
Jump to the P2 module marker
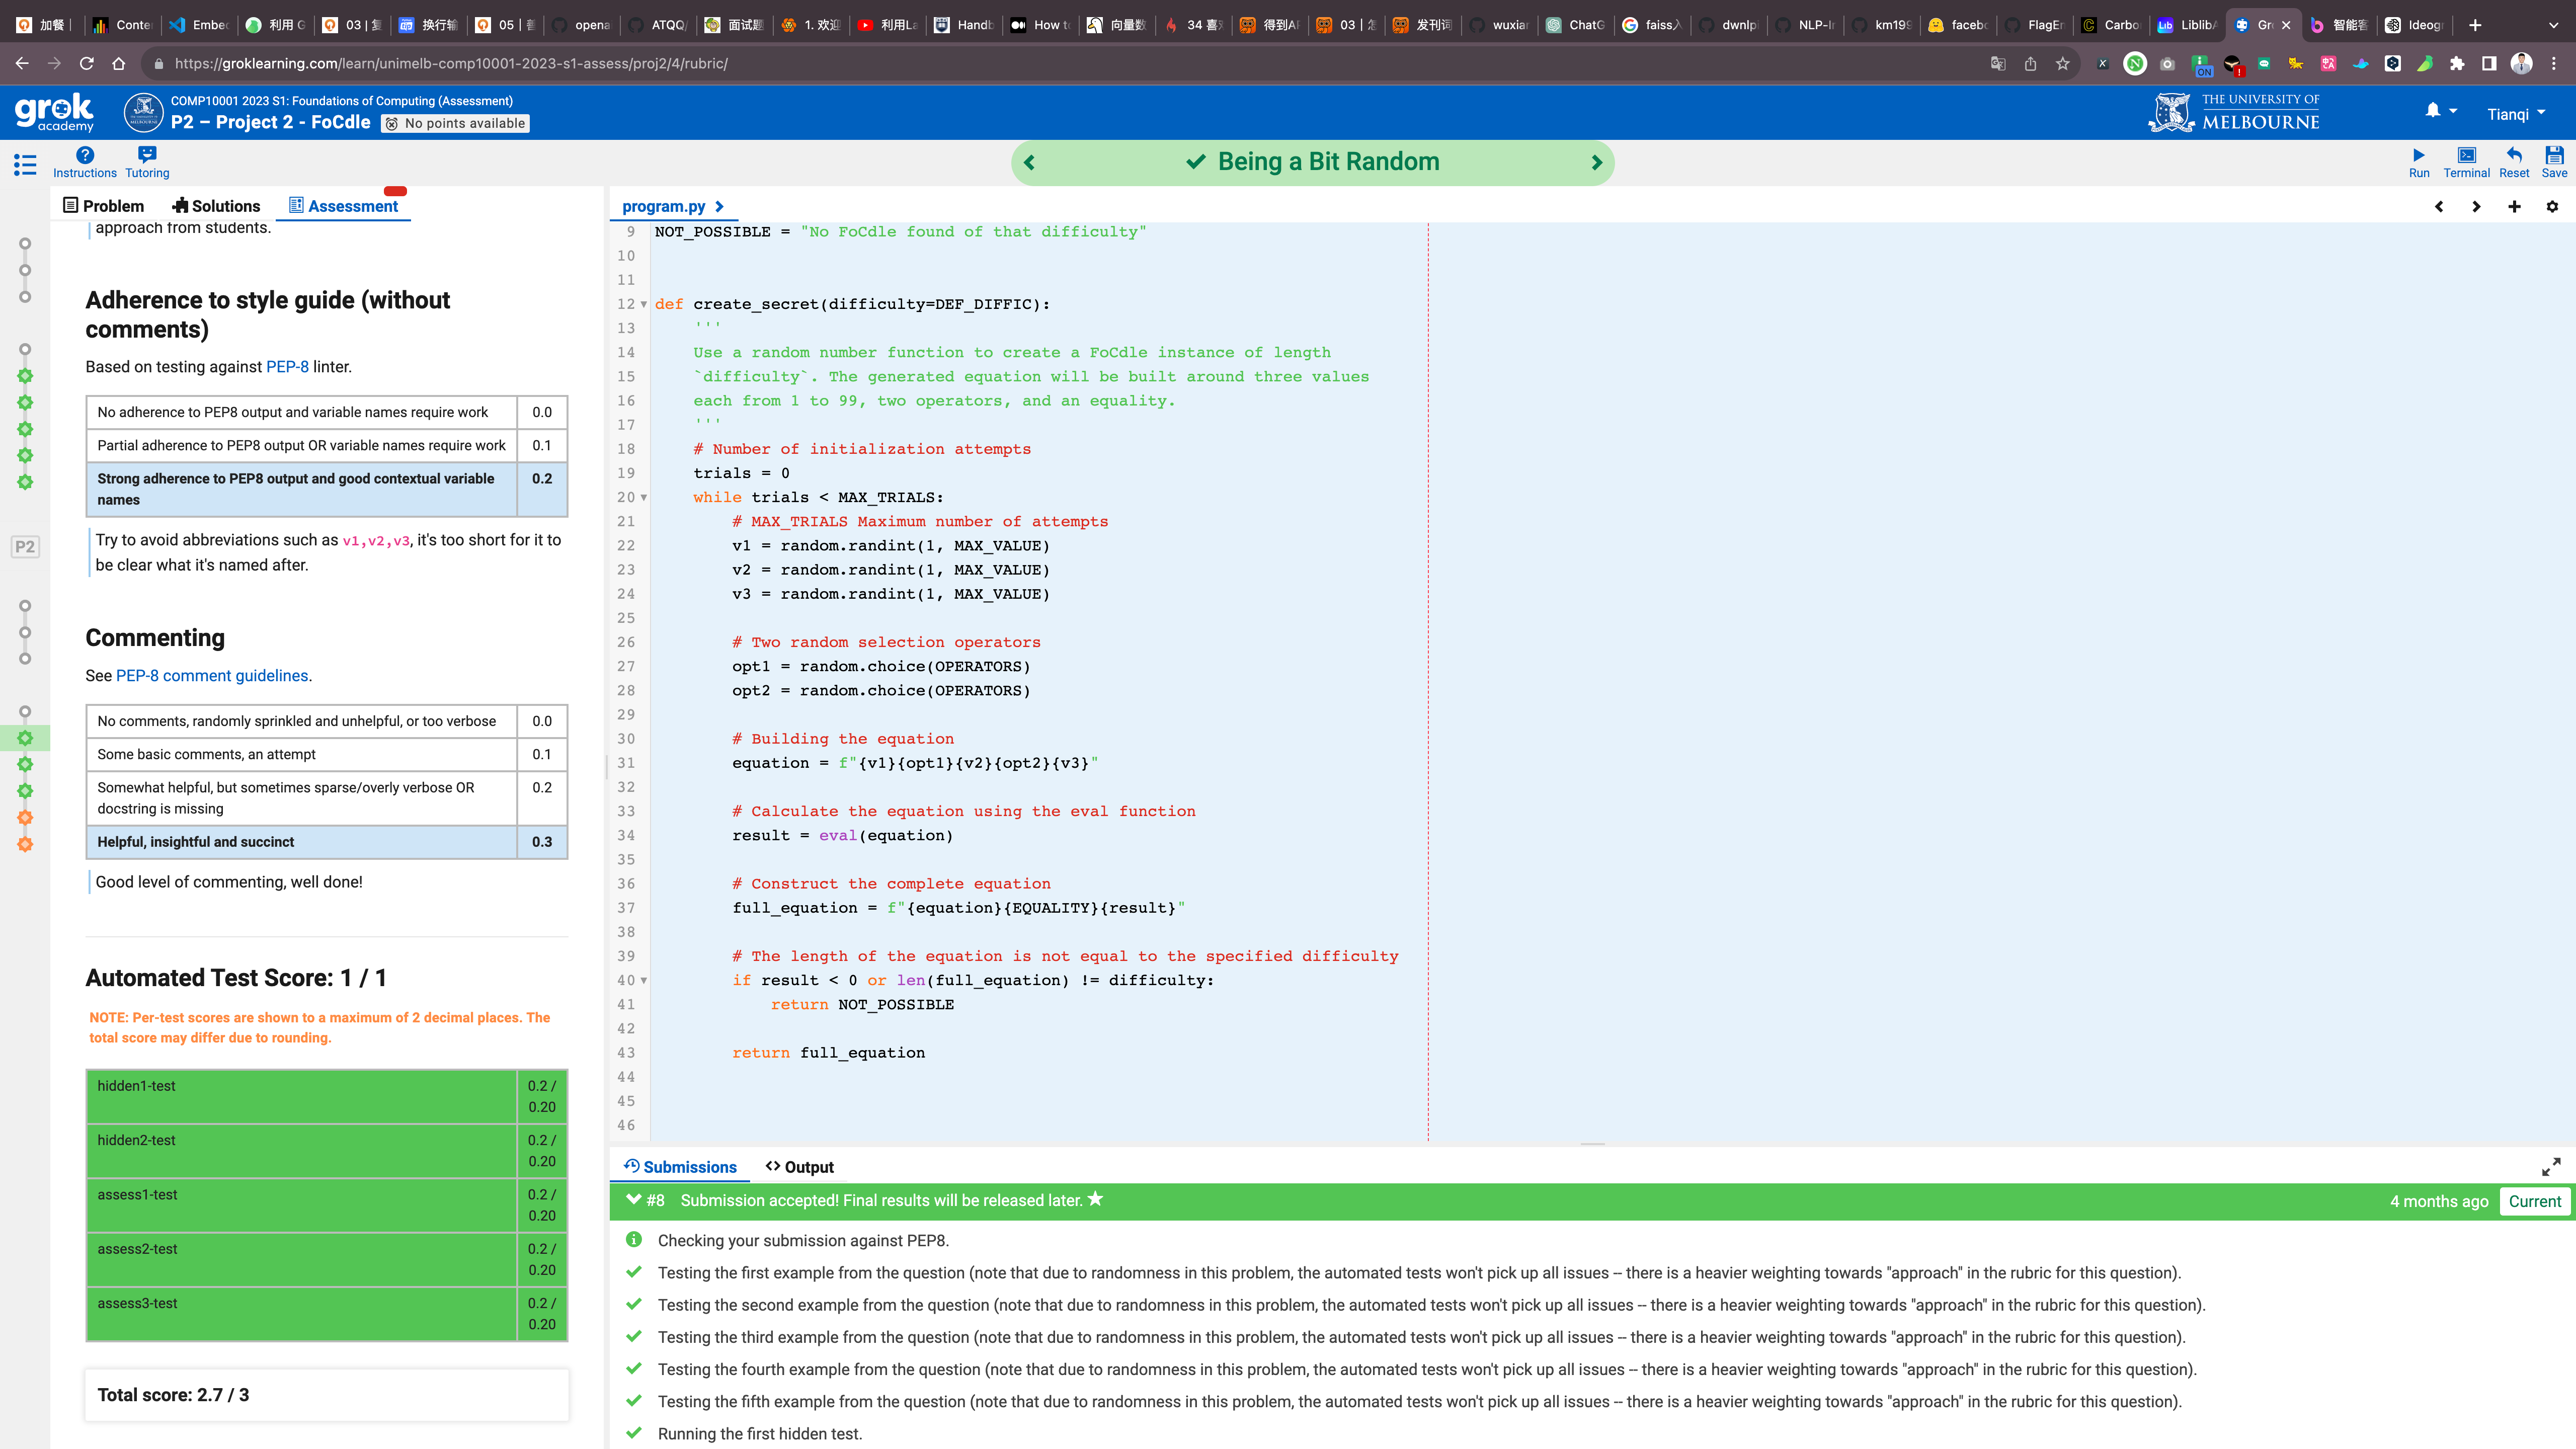tap(25, 547)
